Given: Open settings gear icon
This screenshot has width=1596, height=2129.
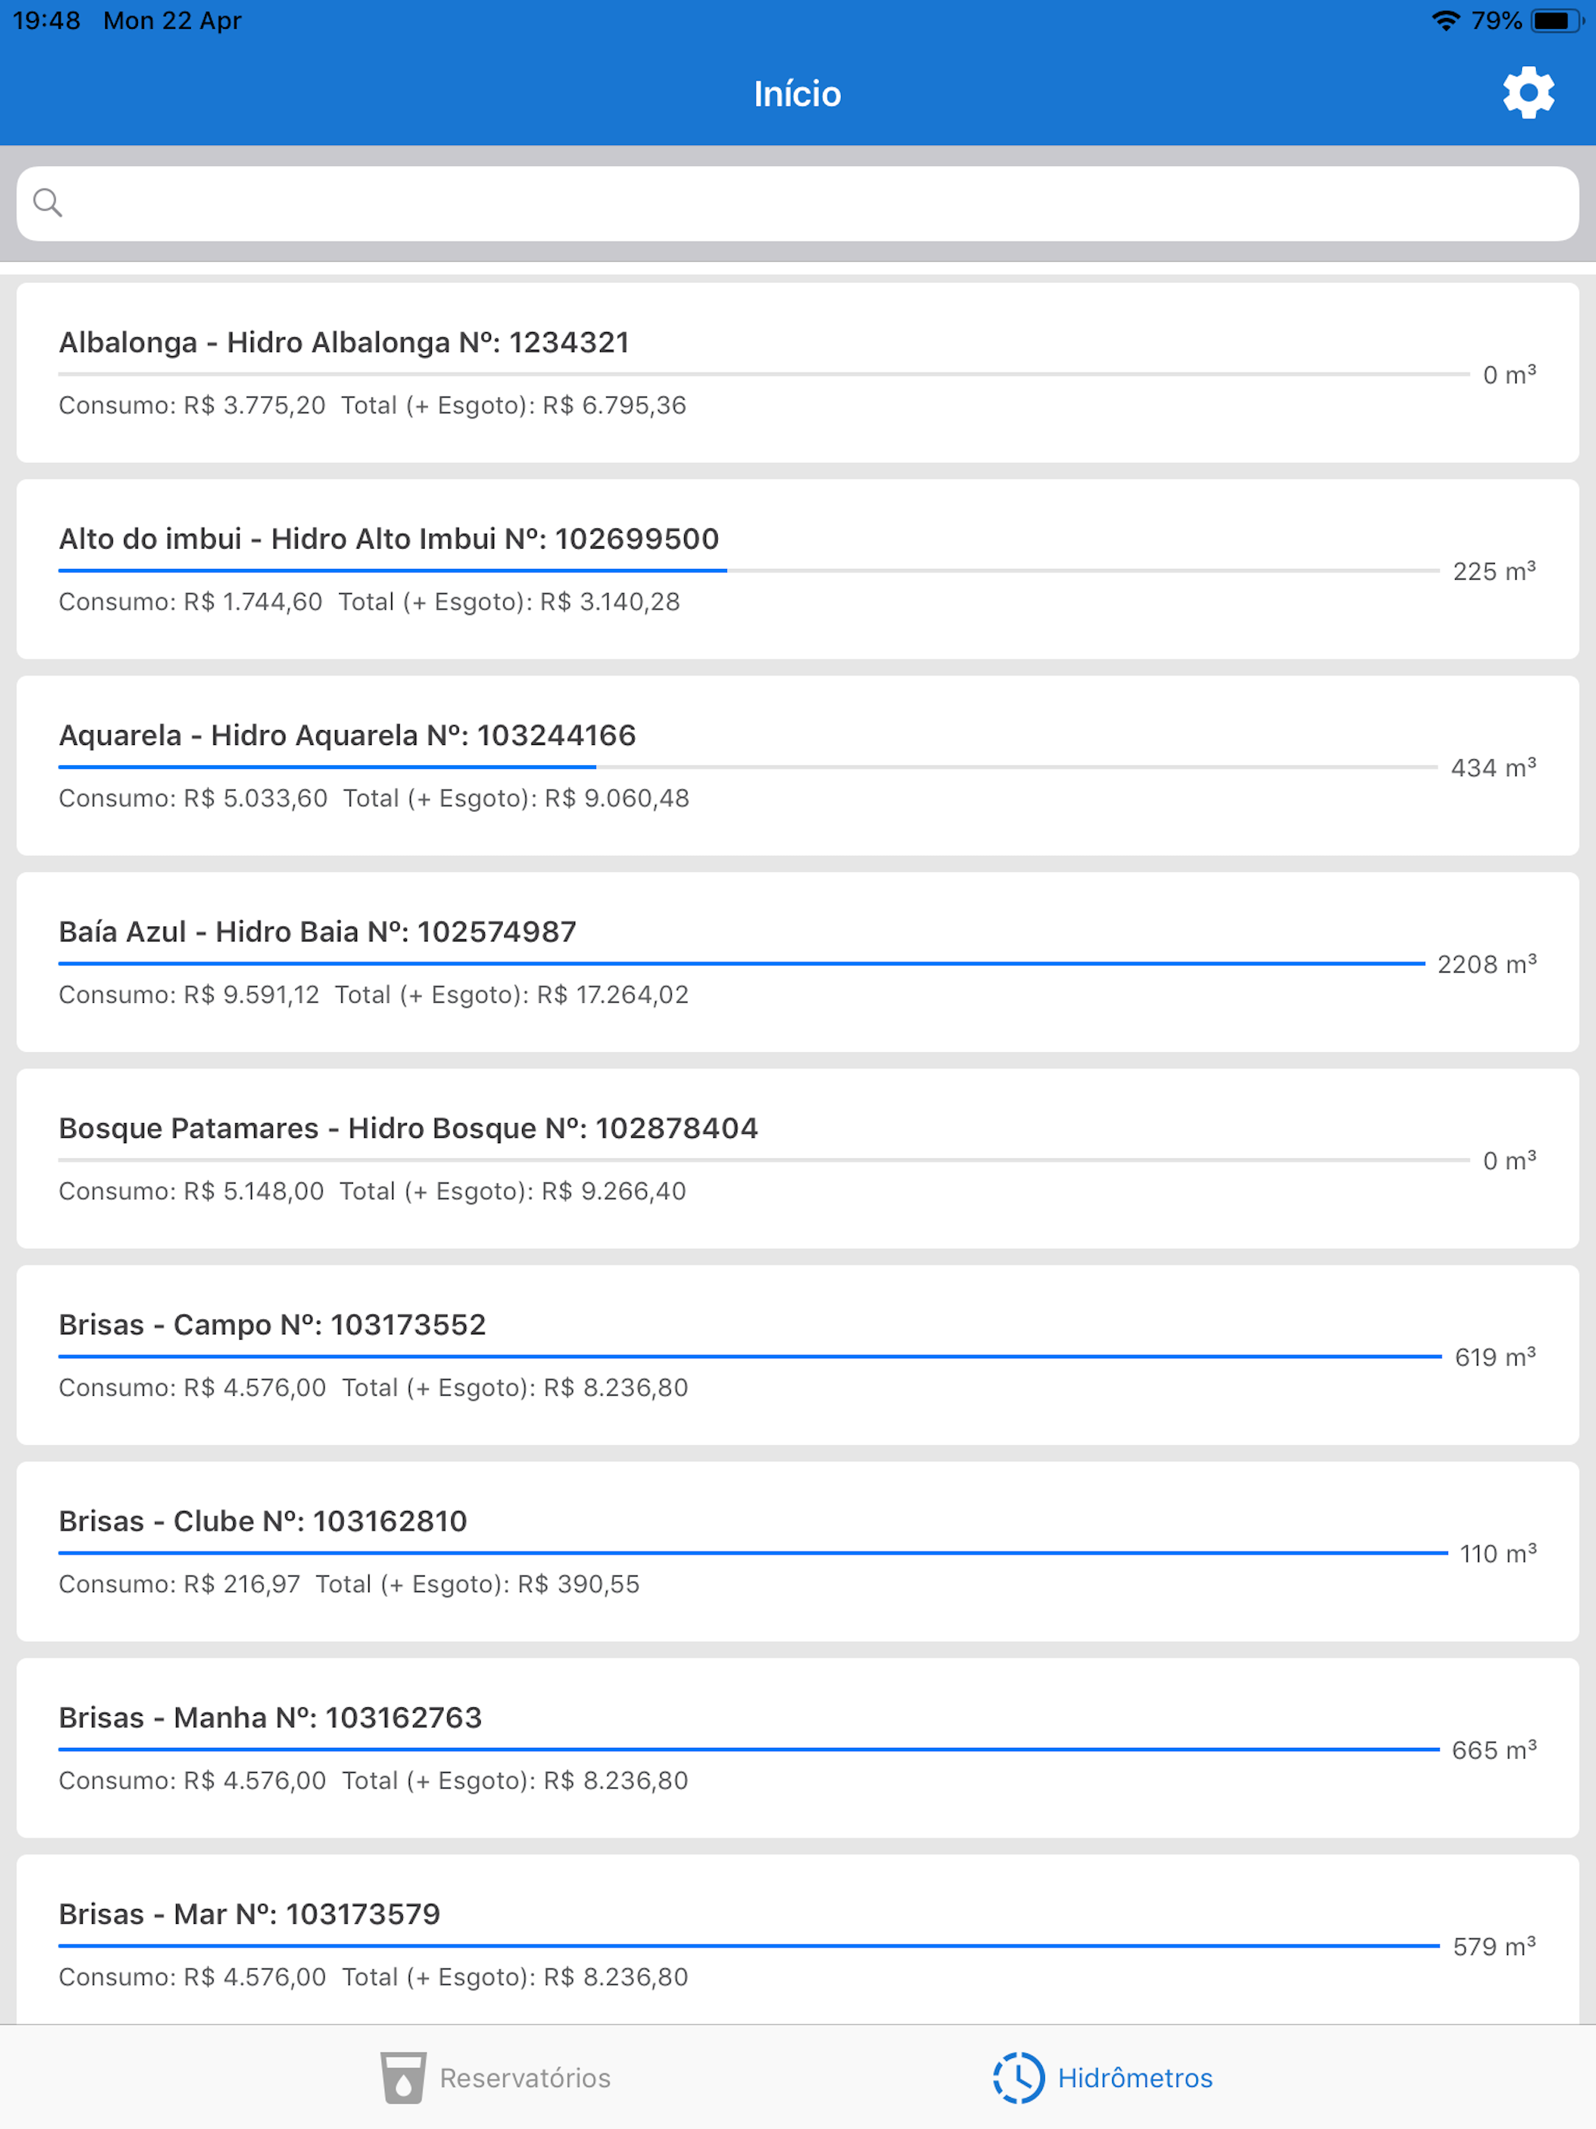Looking at the screenshot, I should pos(1527,94).
